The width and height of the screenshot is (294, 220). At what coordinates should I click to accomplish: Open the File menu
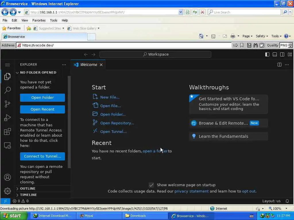5,20
